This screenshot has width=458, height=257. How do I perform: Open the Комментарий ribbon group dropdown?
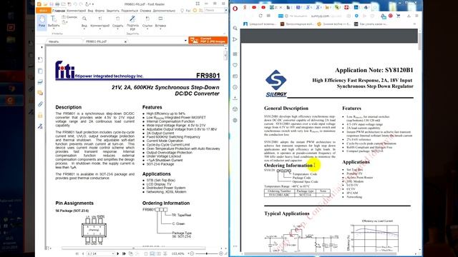pos(100,22)
